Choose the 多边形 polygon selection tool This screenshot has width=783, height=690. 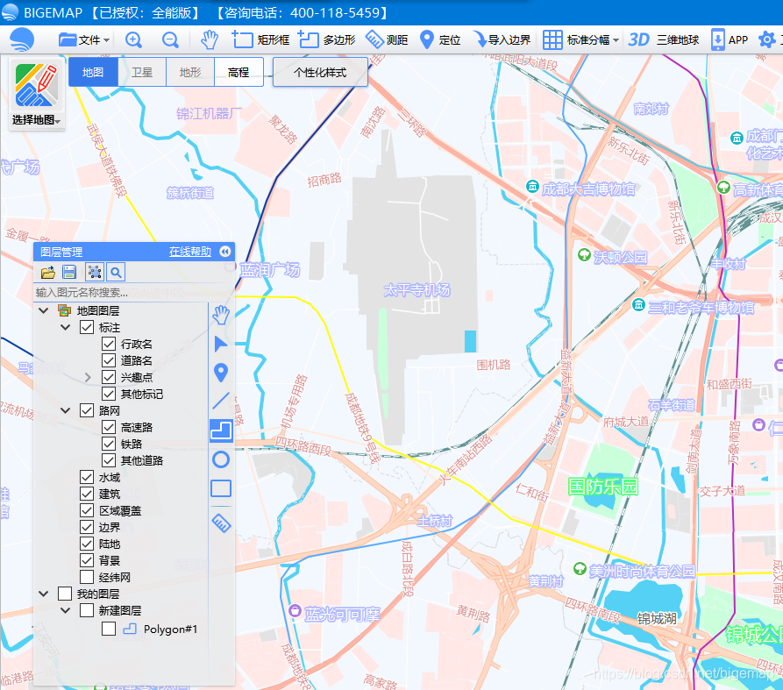pos(326,39)
